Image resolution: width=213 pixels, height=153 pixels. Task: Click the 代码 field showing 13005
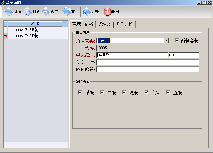[148, 48]
